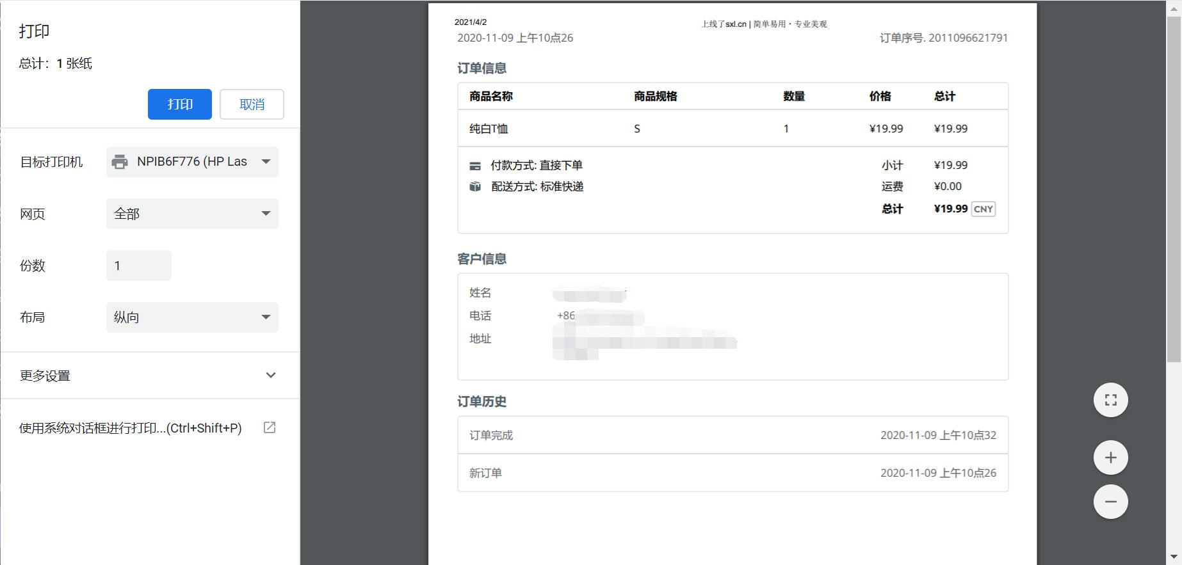Click the size S specification cell
This screenshot has height=565, width=1182.
tap(637, 129)
